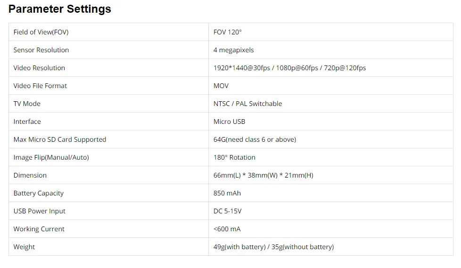
Task: Click the DC 5-15V power input value
Action: coord(227,211)
